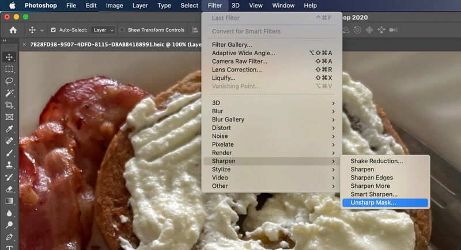The image size is (461, 250).
Task: Enable Show Transform Controls checkbox
Action: [x=122, y=30]
